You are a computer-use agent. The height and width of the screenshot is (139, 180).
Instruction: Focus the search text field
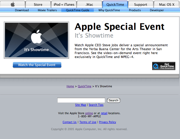pos(81,100)
